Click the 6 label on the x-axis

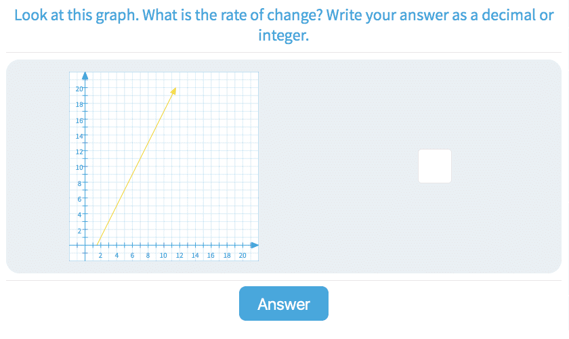132,256
